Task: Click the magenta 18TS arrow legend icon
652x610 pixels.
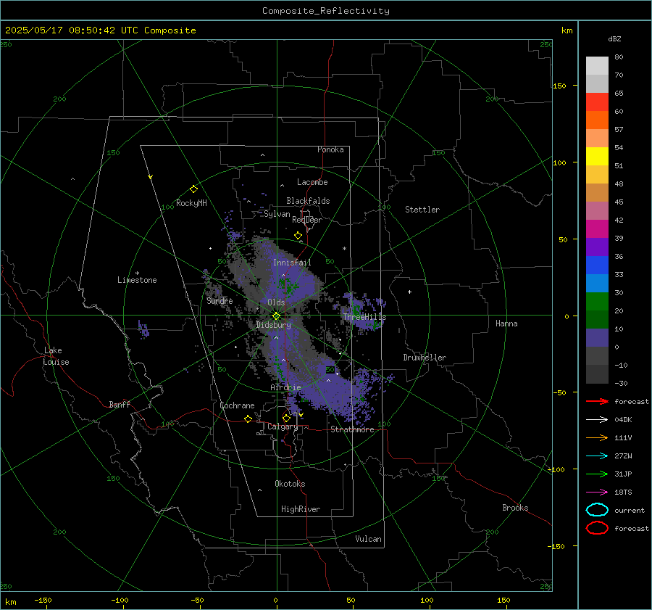Action: (597, 492)
